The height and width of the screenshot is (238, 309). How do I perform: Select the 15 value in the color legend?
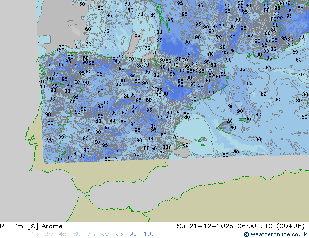point(35,234)
